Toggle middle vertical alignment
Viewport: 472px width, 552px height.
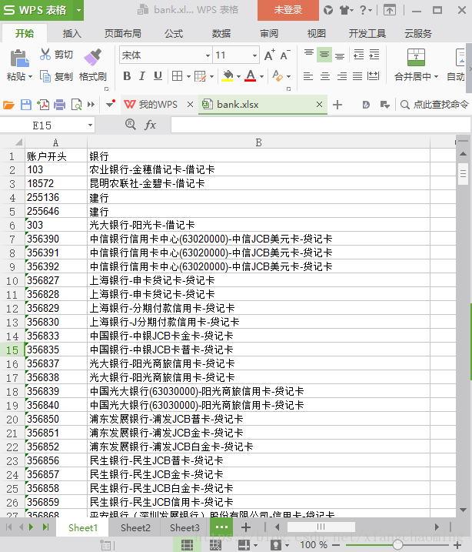(x=324, y=55)
